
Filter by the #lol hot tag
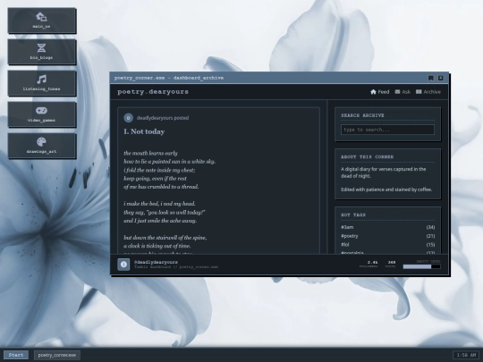[345, 244]
